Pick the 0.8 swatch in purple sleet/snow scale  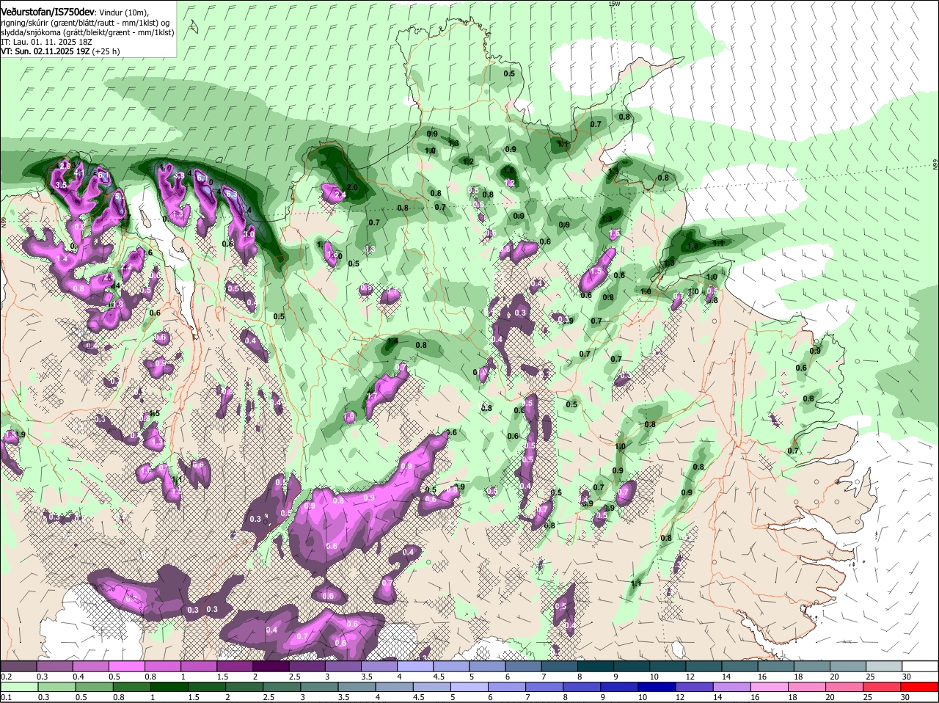(162, 666)
